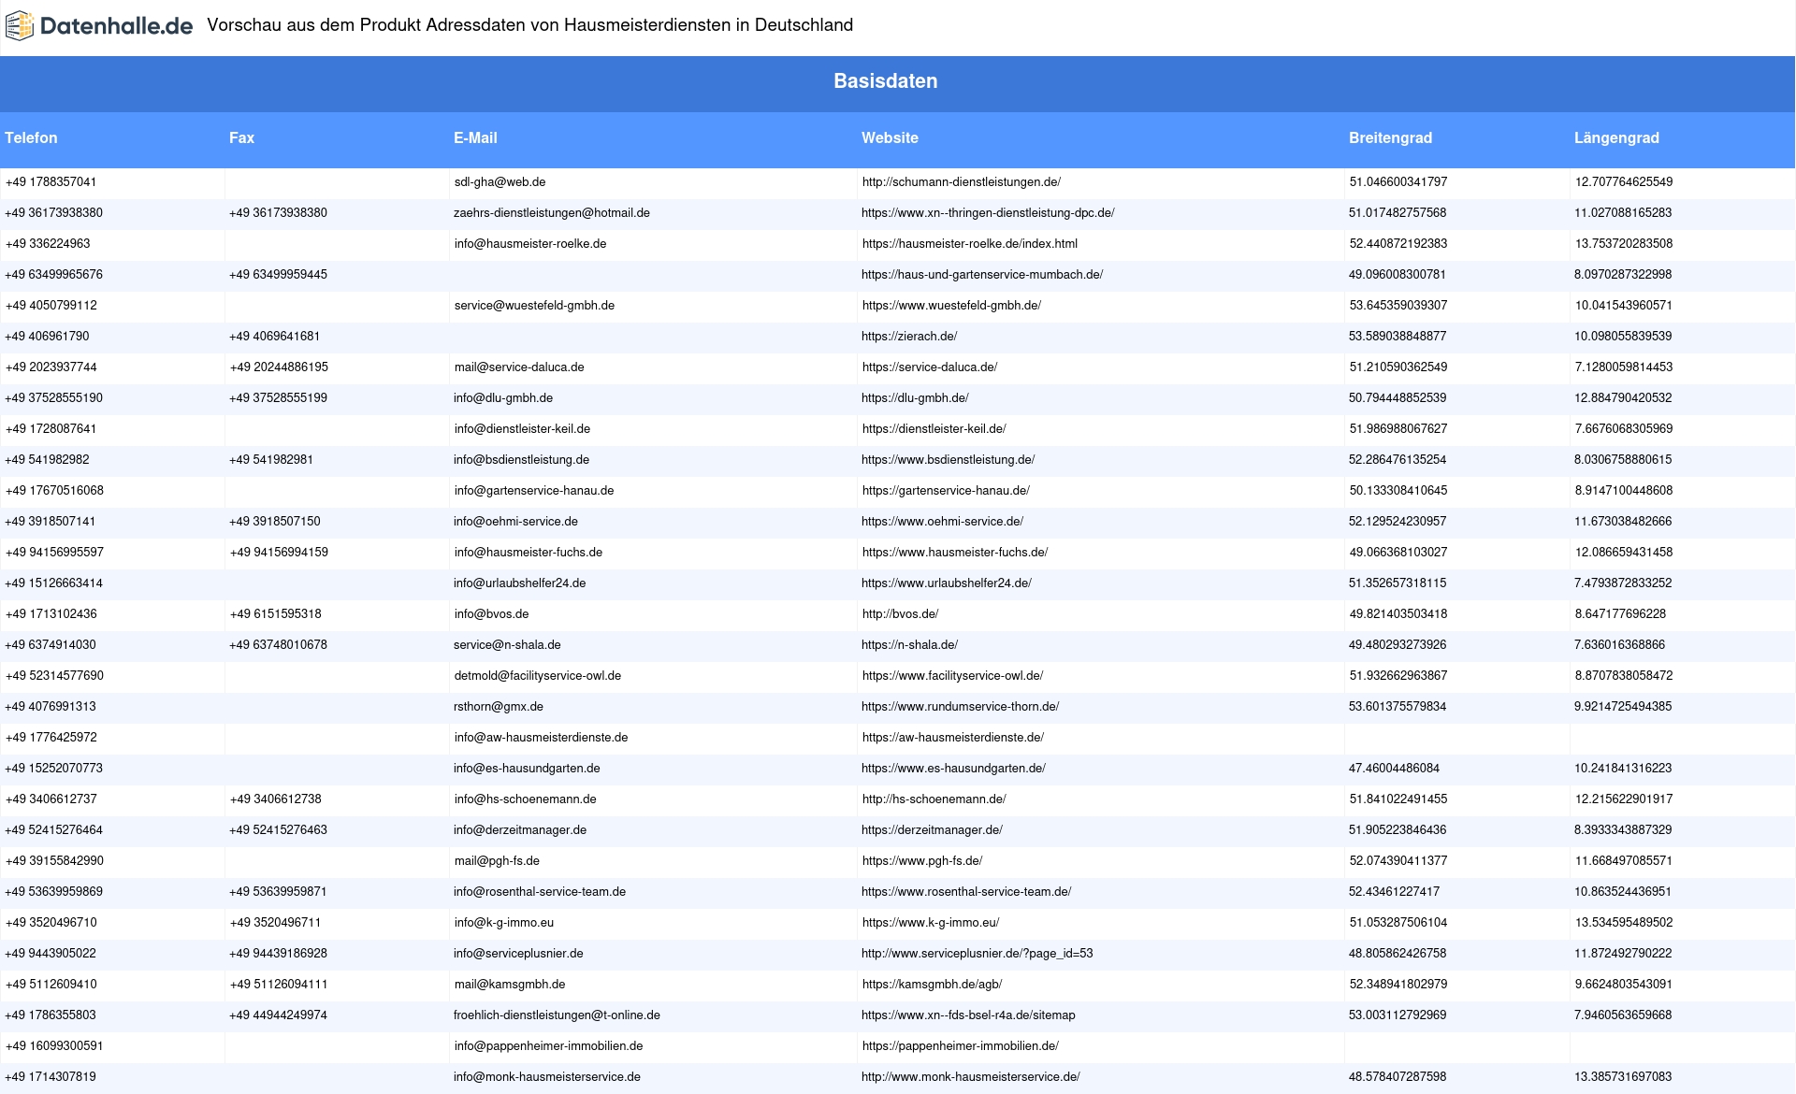Select email info@pappenheimer-immobilien.de
The width and height of the screenshot is (1796, 1094).
click(549, 1046)
